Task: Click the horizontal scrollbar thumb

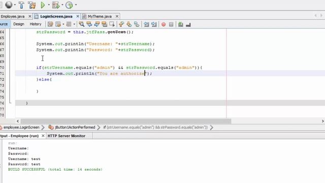Action: 126,121
